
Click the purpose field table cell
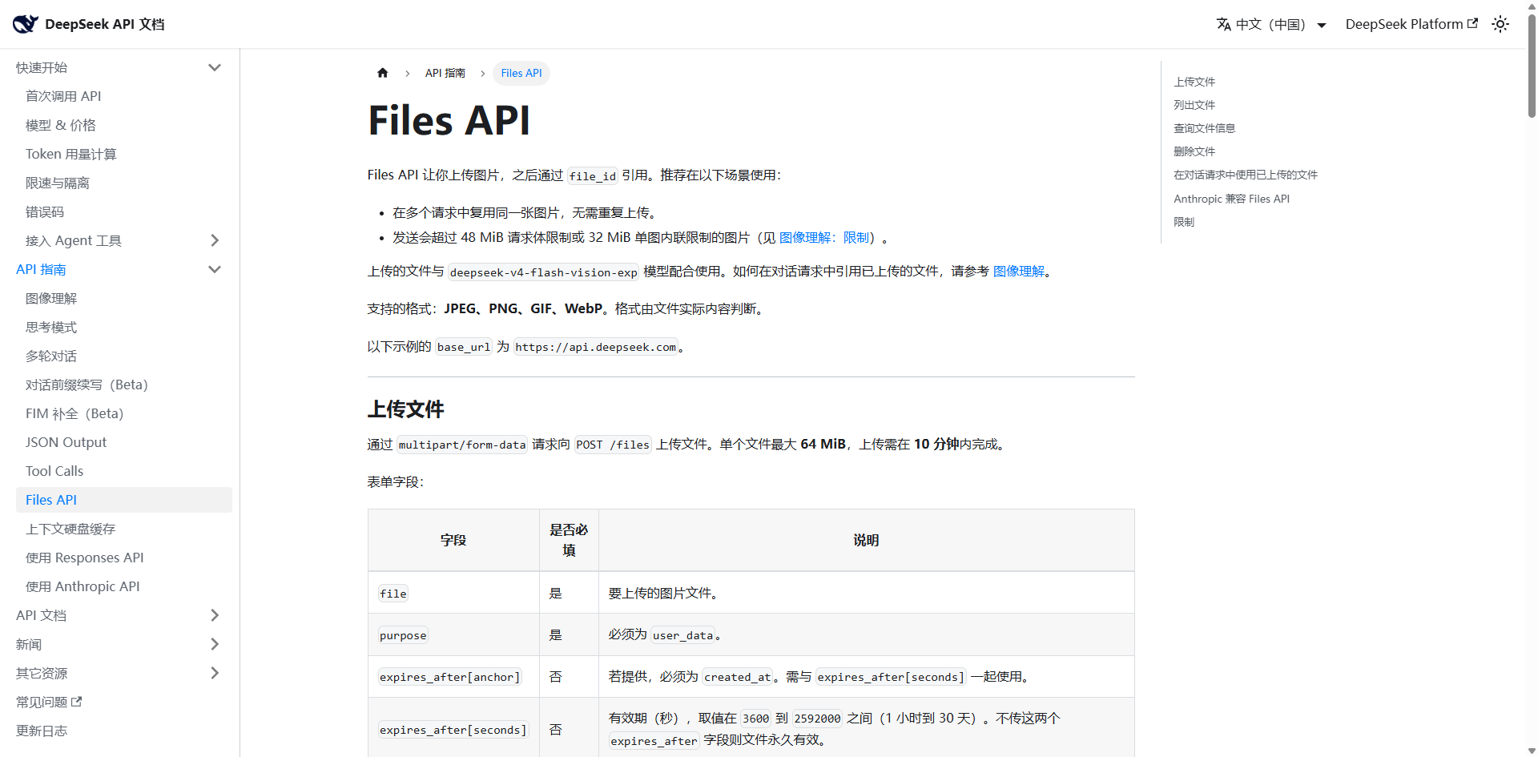coord(453,635)
